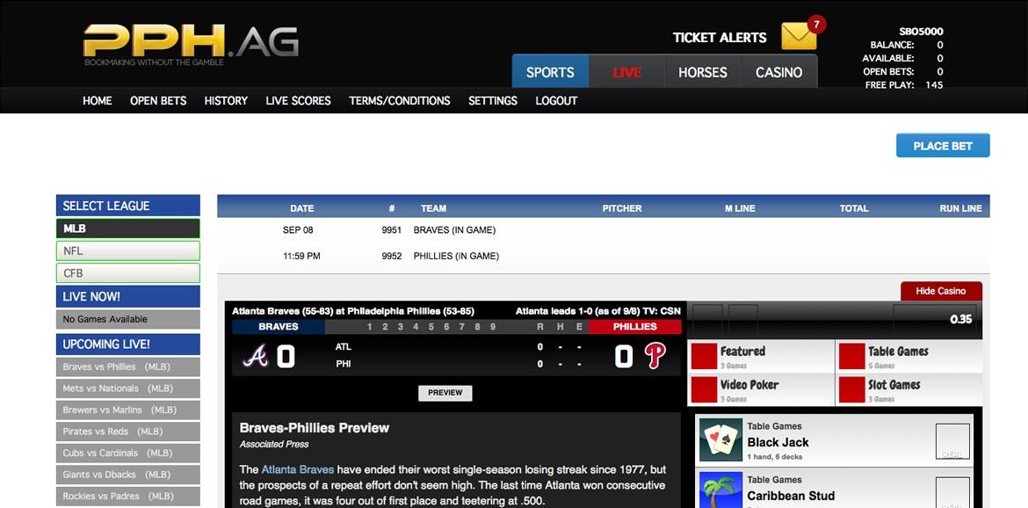
Task: Click the Video Poker category label
Action: point(749,385)
